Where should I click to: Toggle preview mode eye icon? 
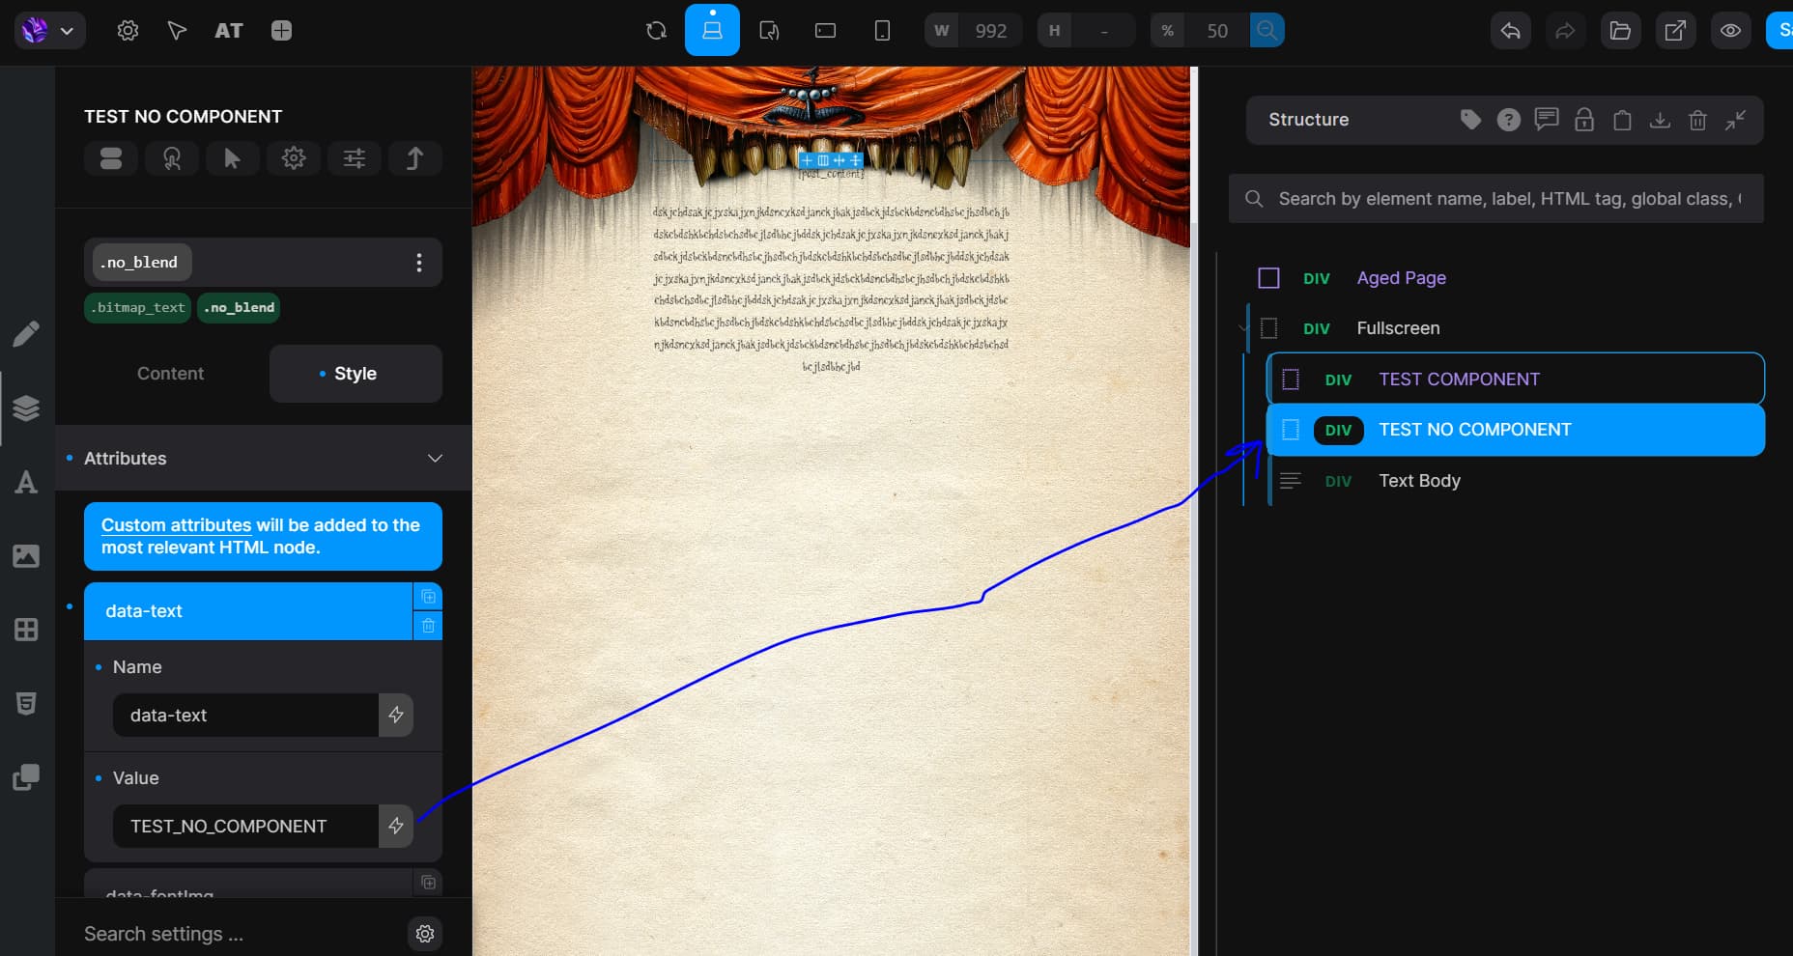click(x=1730, y=31)
